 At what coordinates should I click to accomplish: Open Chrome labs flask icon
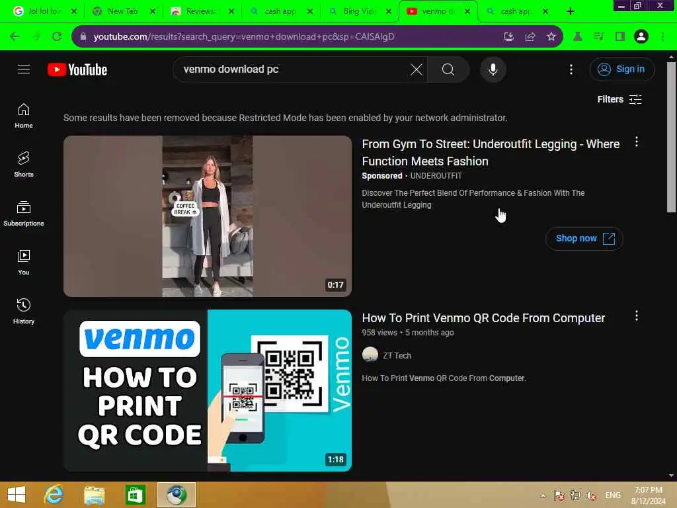tap(577, 37)
